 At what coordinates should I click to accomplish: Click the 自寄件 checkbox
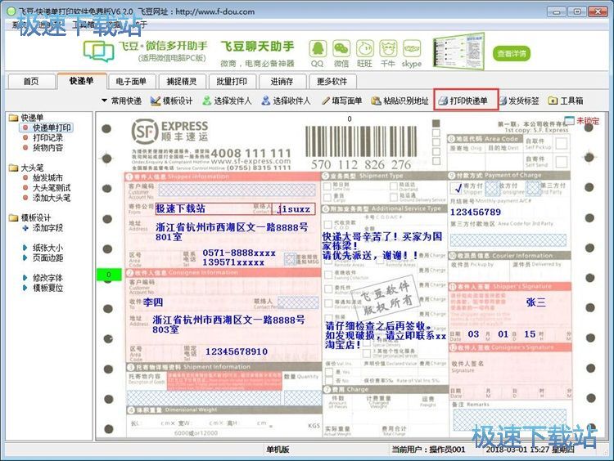point(562,162)
